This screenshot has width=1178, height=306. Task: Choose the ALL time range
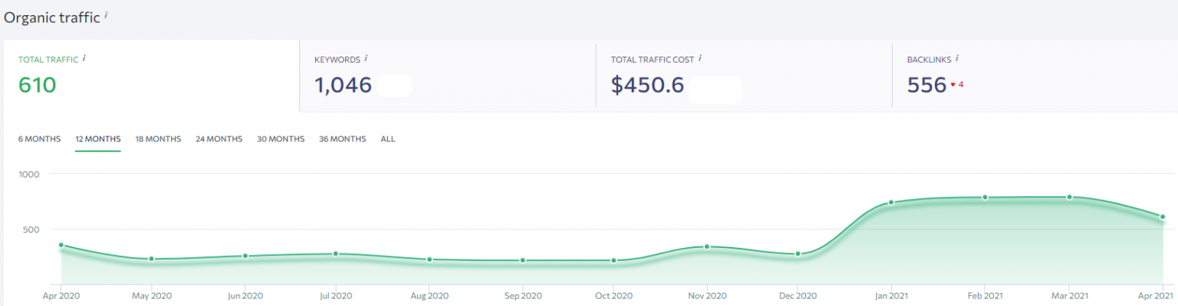(388, 139)
